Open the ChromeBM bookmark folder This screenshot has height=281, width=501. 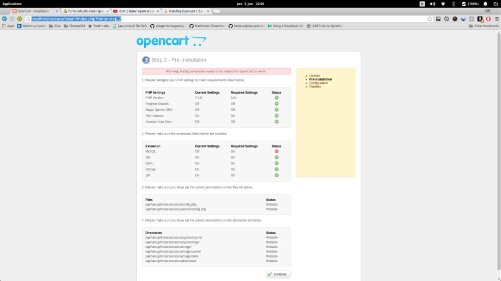coord(75,25)
